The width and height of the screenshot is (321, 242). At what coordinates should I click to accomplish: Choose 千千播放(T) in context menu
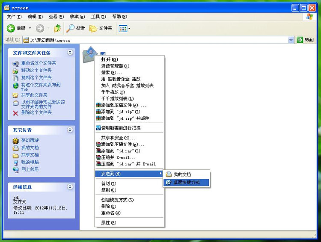[x=129, y=92]
